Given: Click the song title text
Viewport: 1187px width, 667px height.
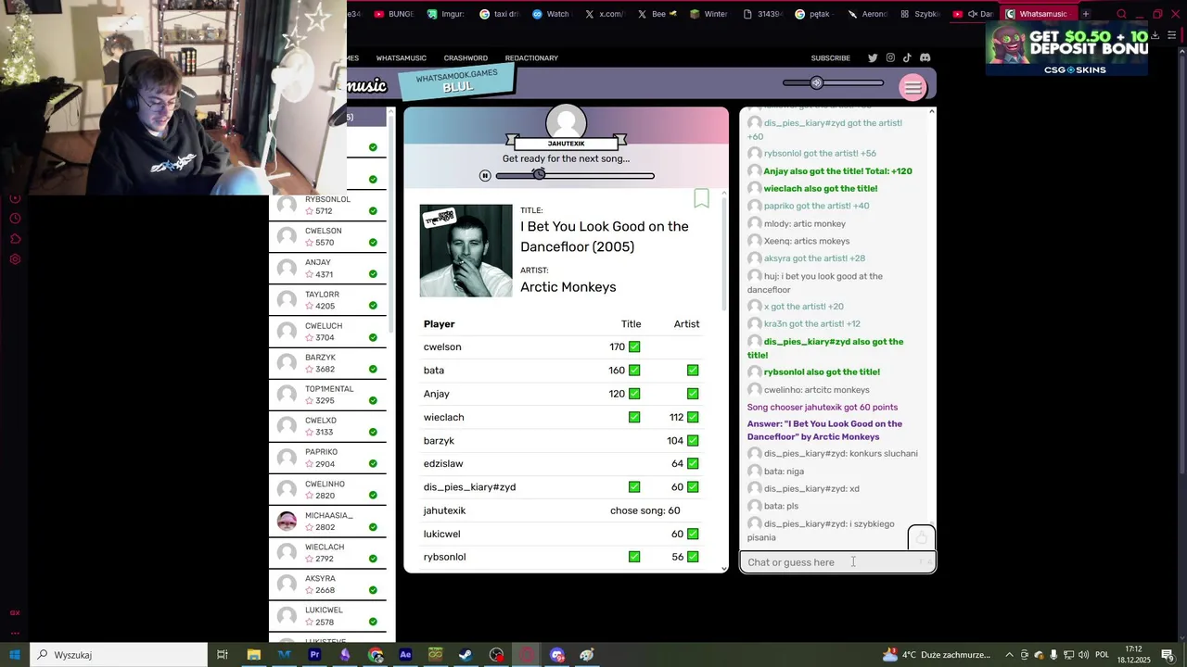Looking at the screenshot, I should click(604, 236).
